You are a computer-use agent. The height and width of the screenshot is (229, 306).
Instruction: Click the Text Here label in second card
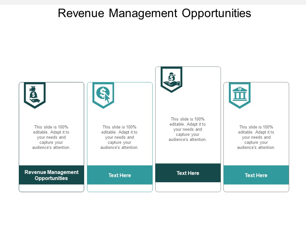(x=120, y=175)
